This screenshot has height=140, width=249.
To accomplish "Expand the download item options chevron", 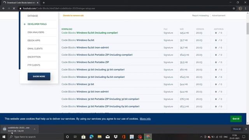I will click(35, 129).
